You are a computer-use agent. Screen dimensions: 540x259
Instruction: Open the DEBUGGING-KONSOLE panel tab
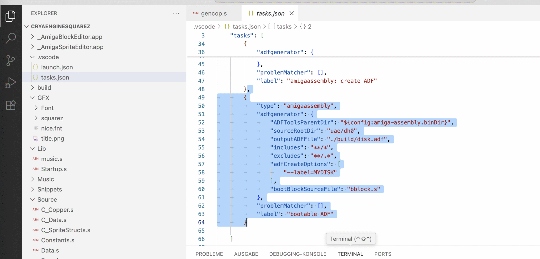pos(298,254)
